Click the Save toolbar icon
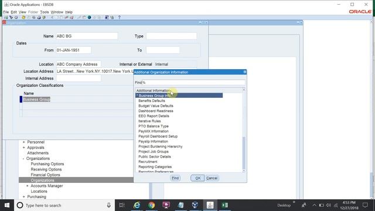The width and height of the screenshot is (375, 211). click(23, 17)
